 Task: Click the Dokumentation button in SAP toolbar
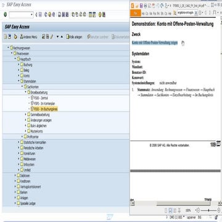tap(120, 37)
